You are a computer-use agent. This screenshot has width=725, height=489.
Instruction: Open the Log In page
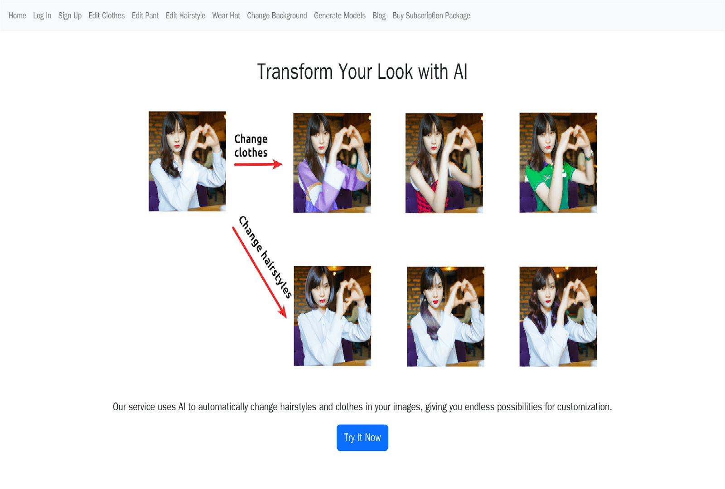pos(42,15)
